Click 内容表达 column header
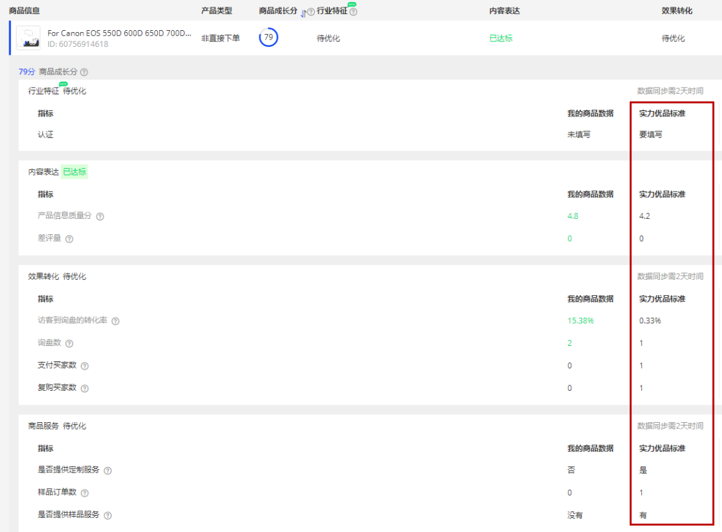The width and height of the screenshot is (722, 532). [505, 11]
